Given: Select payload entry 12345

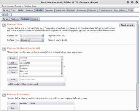Looking at the screenshot, I should click(40, 60).
